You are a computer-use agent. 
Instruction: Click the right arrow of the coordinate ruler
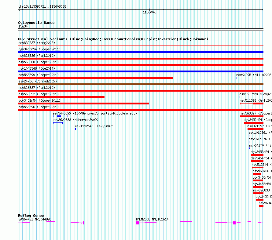click(x=263, y=10)
